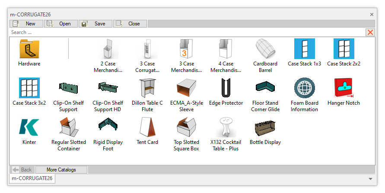Click into the Search field
The height and width of the screenshot is (193, 385).
pyautogui.click(x=186, y=32)
